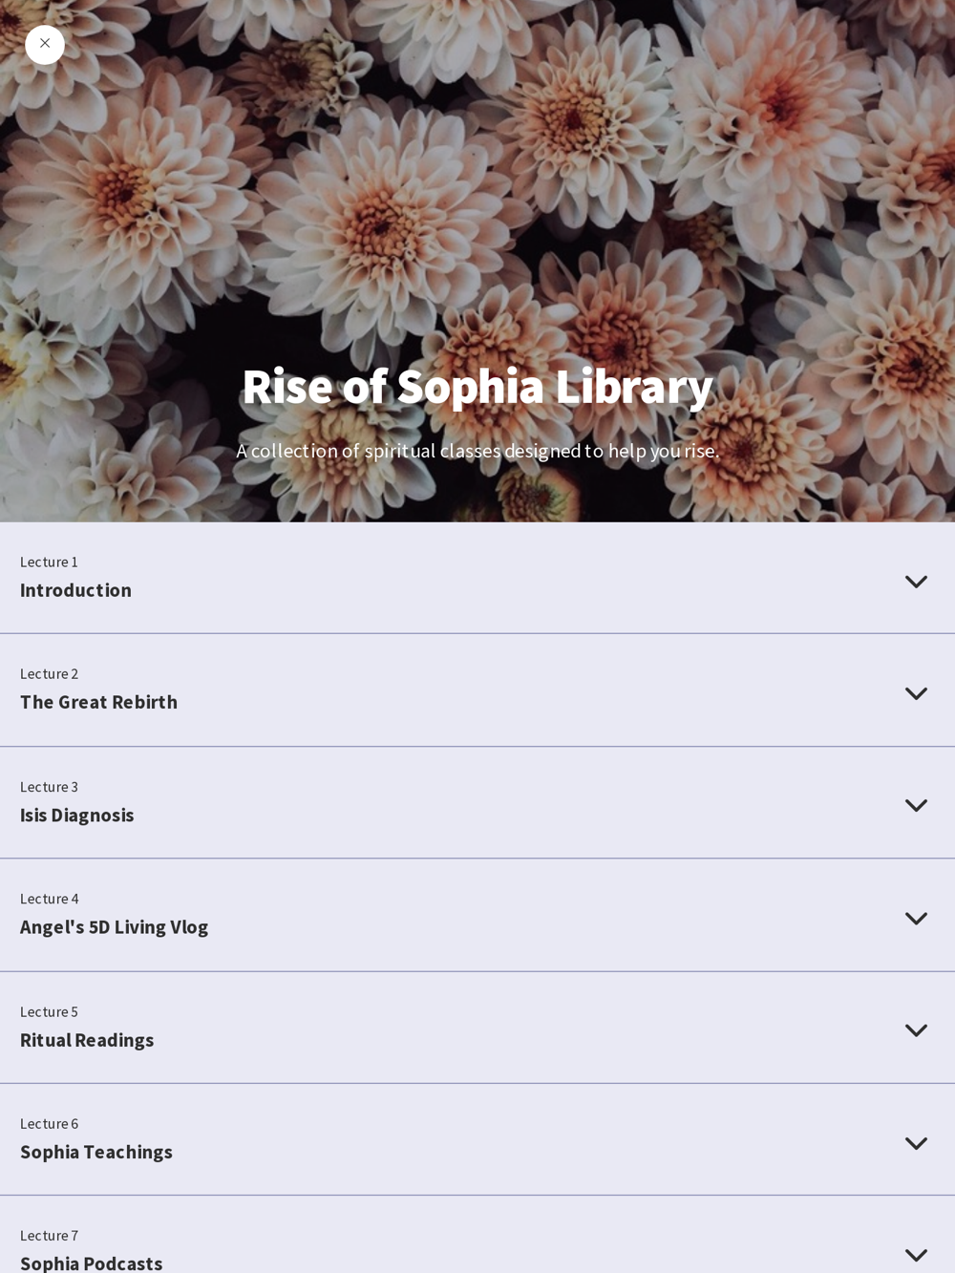Select The Great Rebirth title text
Image resolution: width=955 pixels, height=1273 pixels.
(x=98, y=702)
